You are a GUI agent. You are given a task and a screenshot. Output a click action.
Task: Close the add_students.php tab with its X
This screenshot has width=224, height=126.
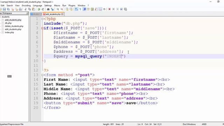pos(62,14)
